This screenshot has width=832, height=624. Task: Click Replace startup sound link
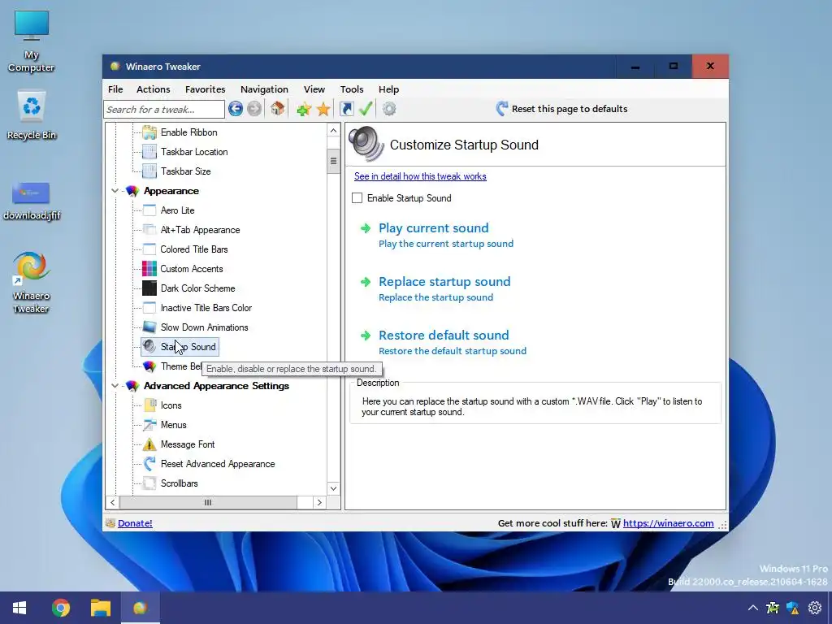444,282
